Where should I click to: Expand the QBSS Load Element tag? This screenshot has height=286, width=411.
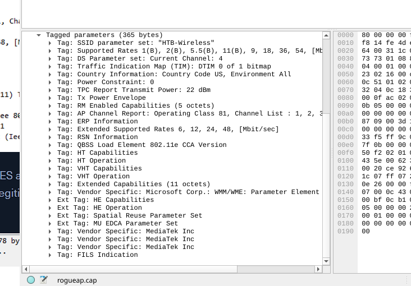pos(50,145)
